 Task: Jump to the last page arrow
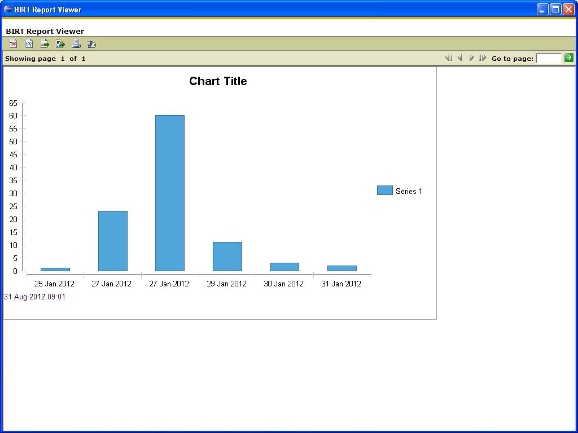pos(483,58)
